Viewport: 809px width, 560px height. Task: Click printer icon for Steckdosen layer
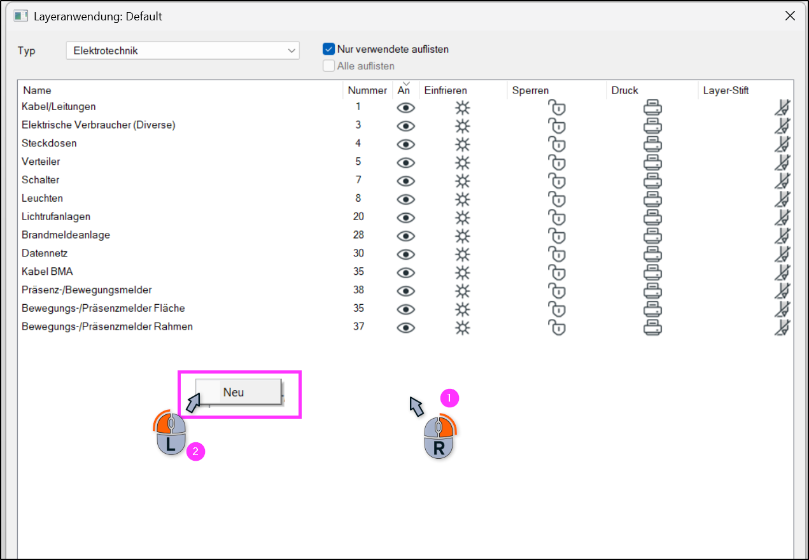click(652, 144)
